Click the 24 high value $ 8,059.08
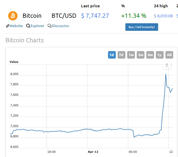 tap(163, 16)
